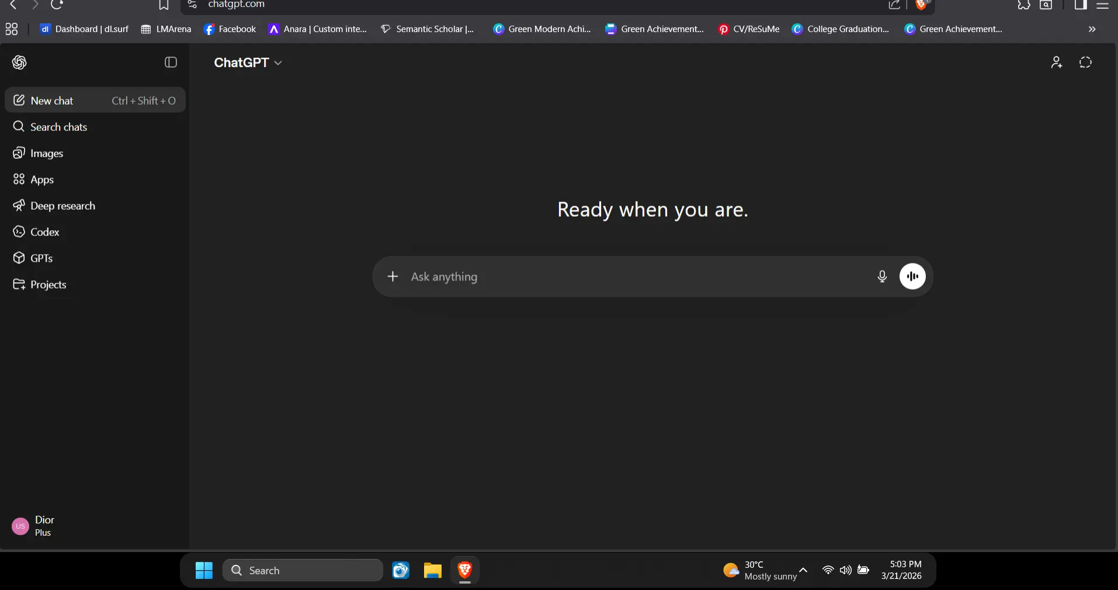Click the microphone dictation icon

pos(883,276)
